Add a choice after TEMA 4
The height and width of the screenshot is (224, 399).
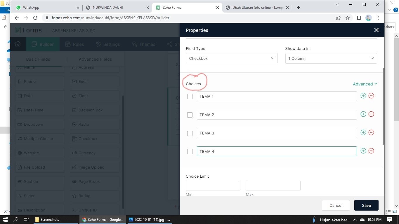click(363, 151)
